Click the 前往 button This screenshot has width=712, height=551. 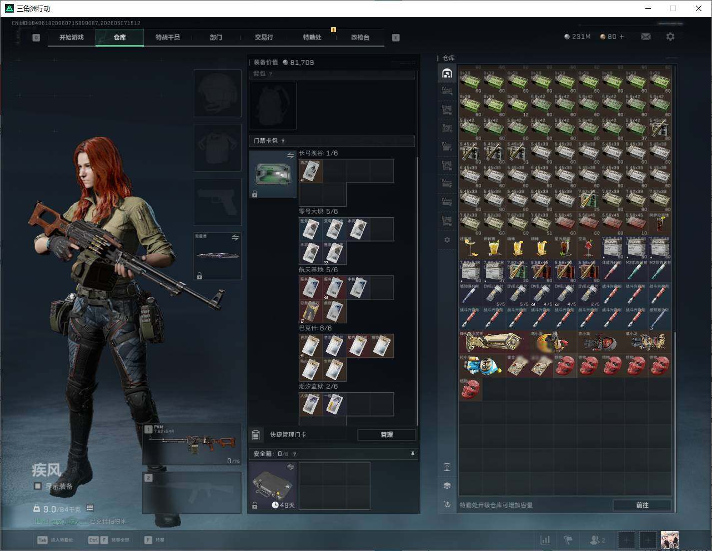[642, 505]
